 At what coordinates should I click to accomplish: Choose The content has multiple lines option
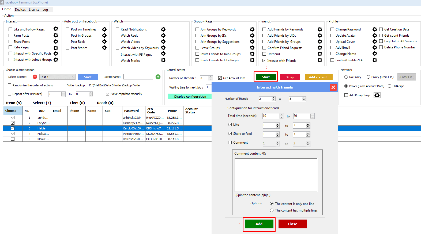[272, 210]
